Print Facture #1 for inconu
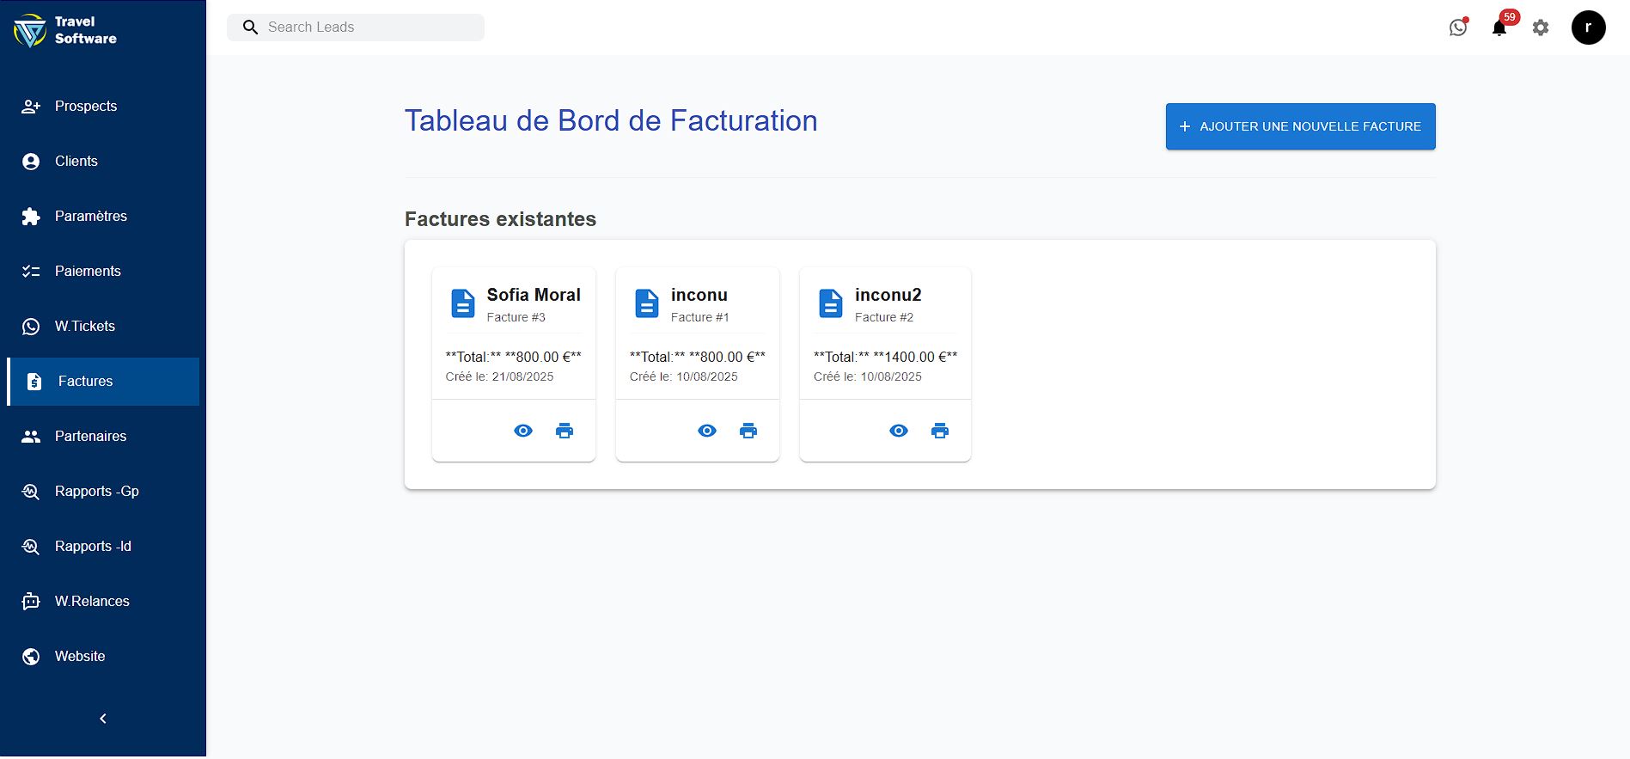This screenshot has height=759, width=1630. 748,430
